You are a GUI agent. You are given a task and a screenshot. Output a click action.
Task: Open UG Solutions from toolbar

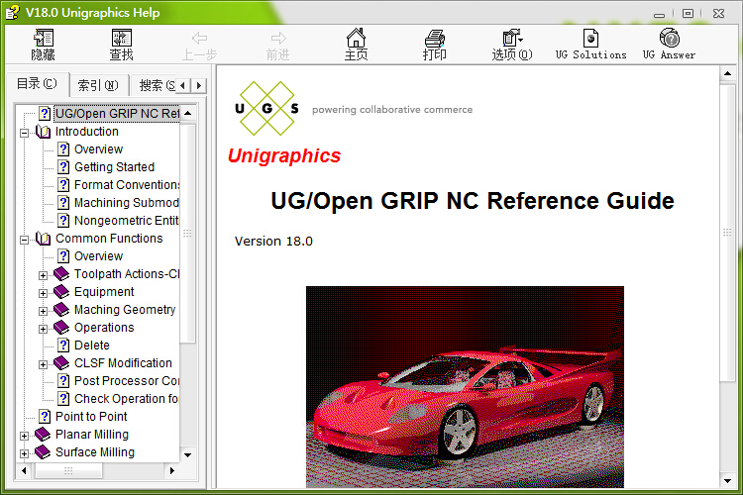point(590,45)
